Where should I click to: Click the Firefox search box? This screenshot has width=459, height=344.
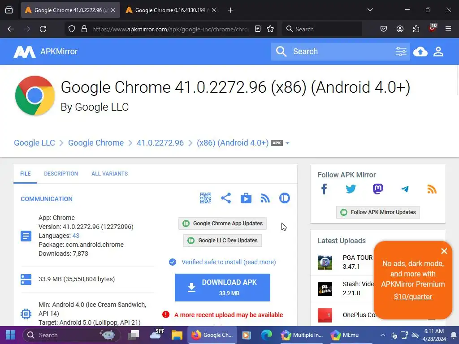click(x=322, y=29)
